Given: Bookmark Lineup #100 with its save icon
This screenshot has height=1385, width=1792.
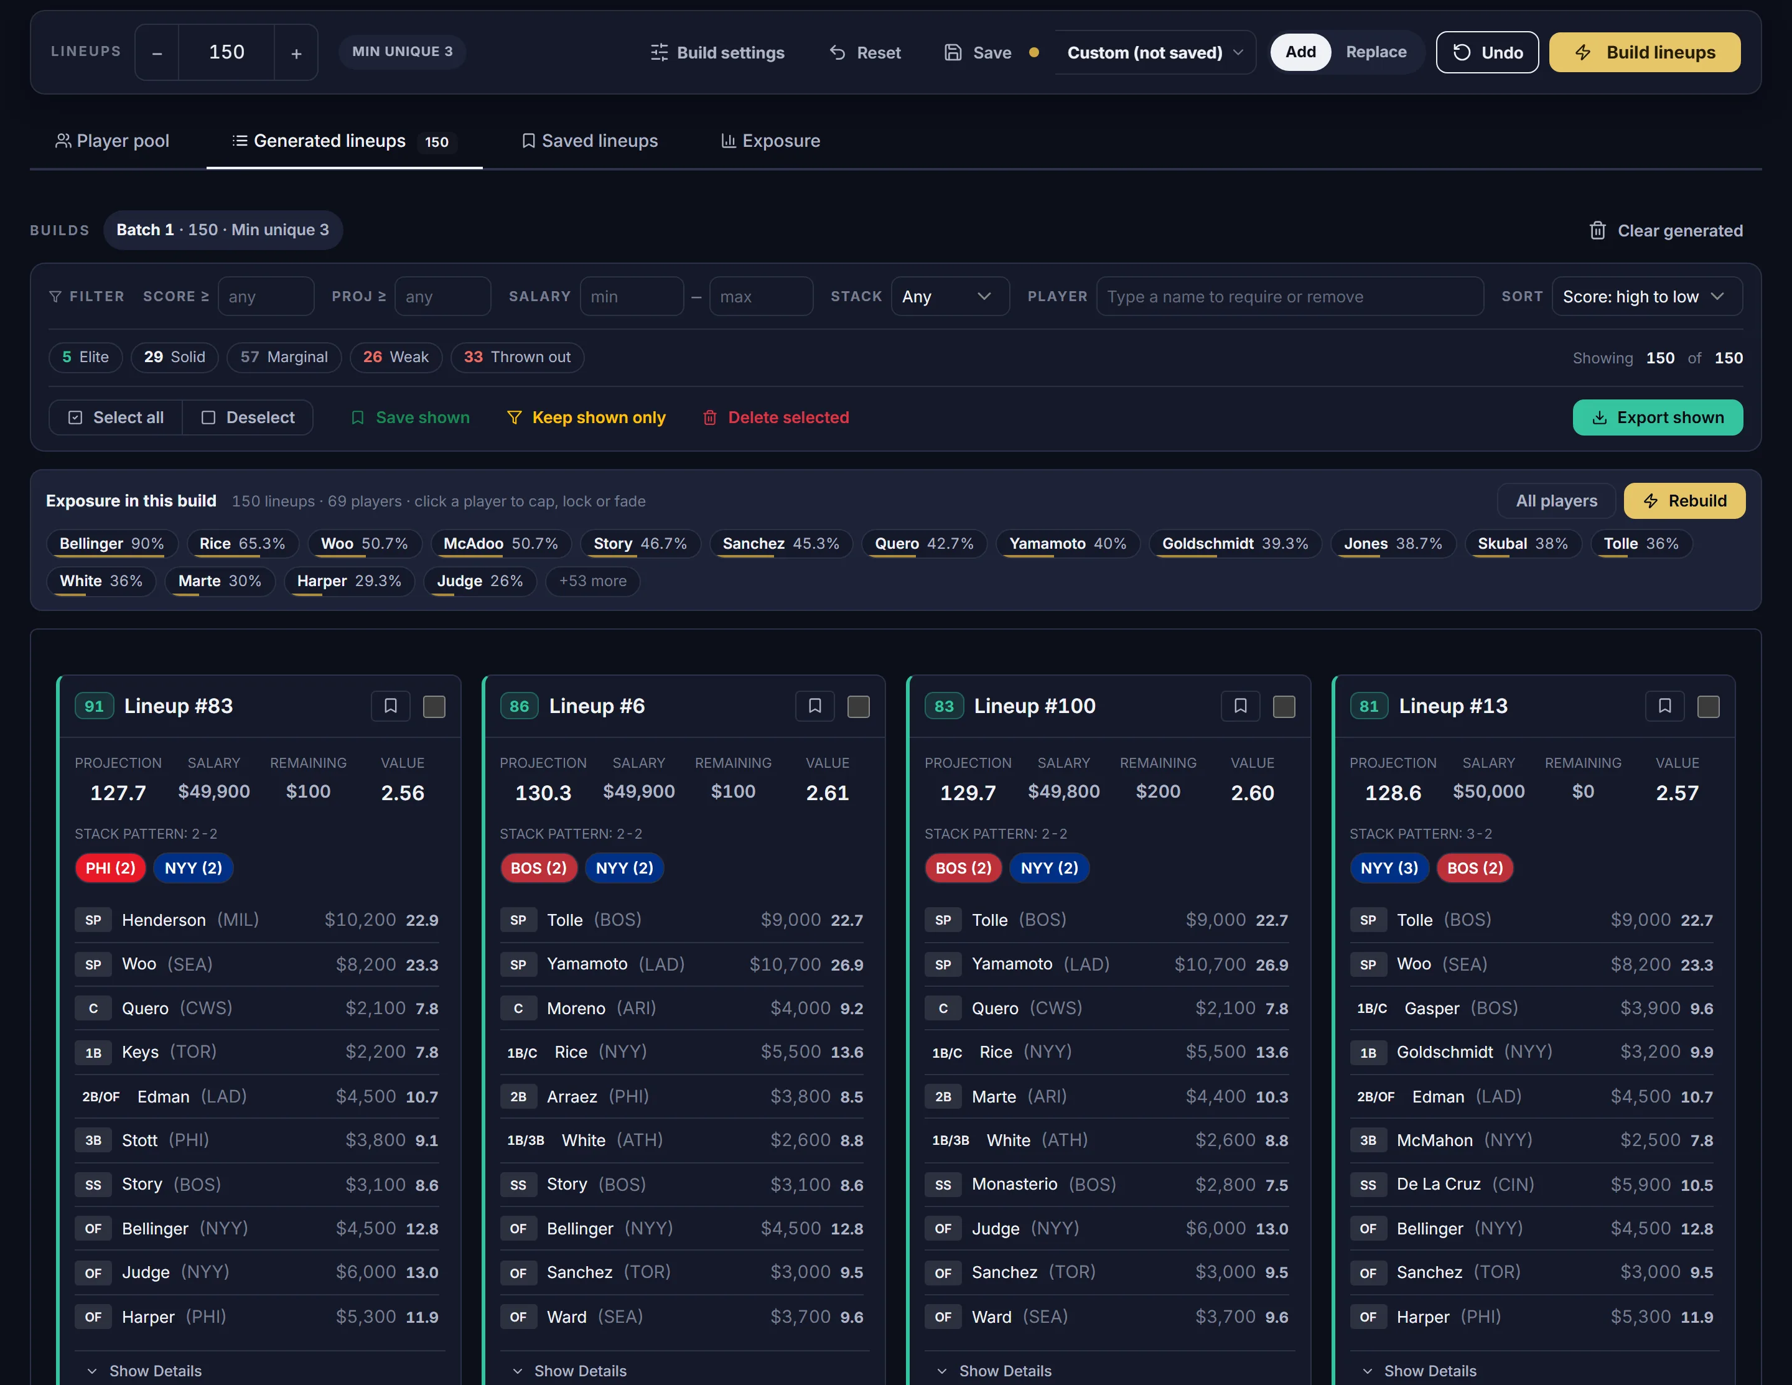Looking at the screenshot, I should [x=1241, y=706].
